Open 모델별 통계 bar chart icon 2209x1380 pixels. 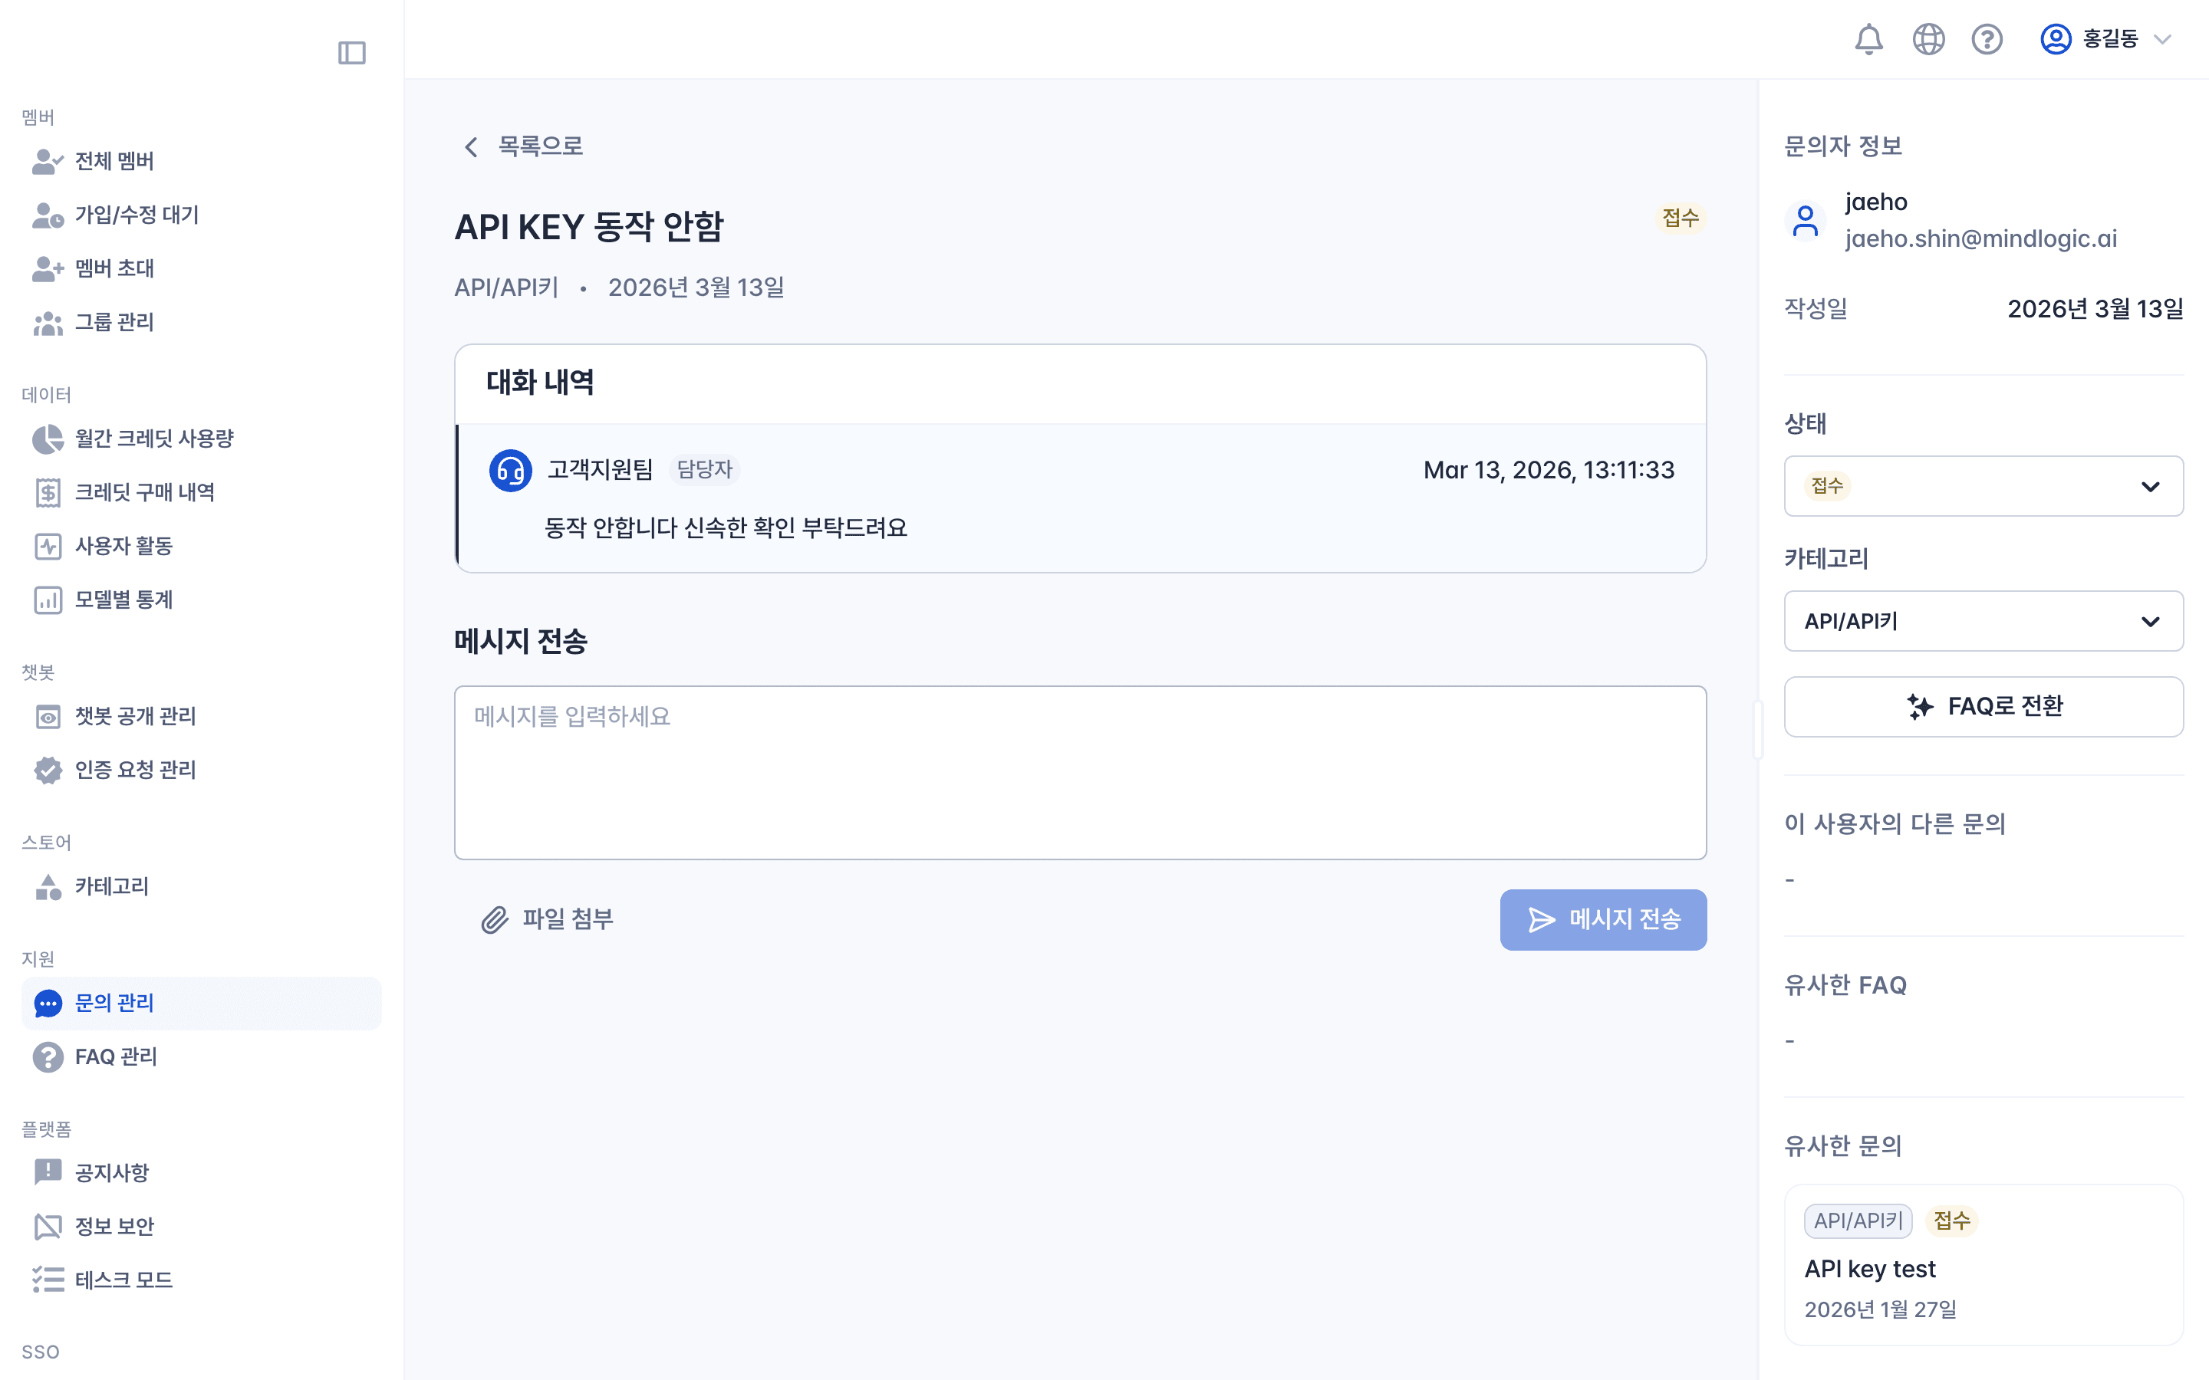tap(48, 600)
